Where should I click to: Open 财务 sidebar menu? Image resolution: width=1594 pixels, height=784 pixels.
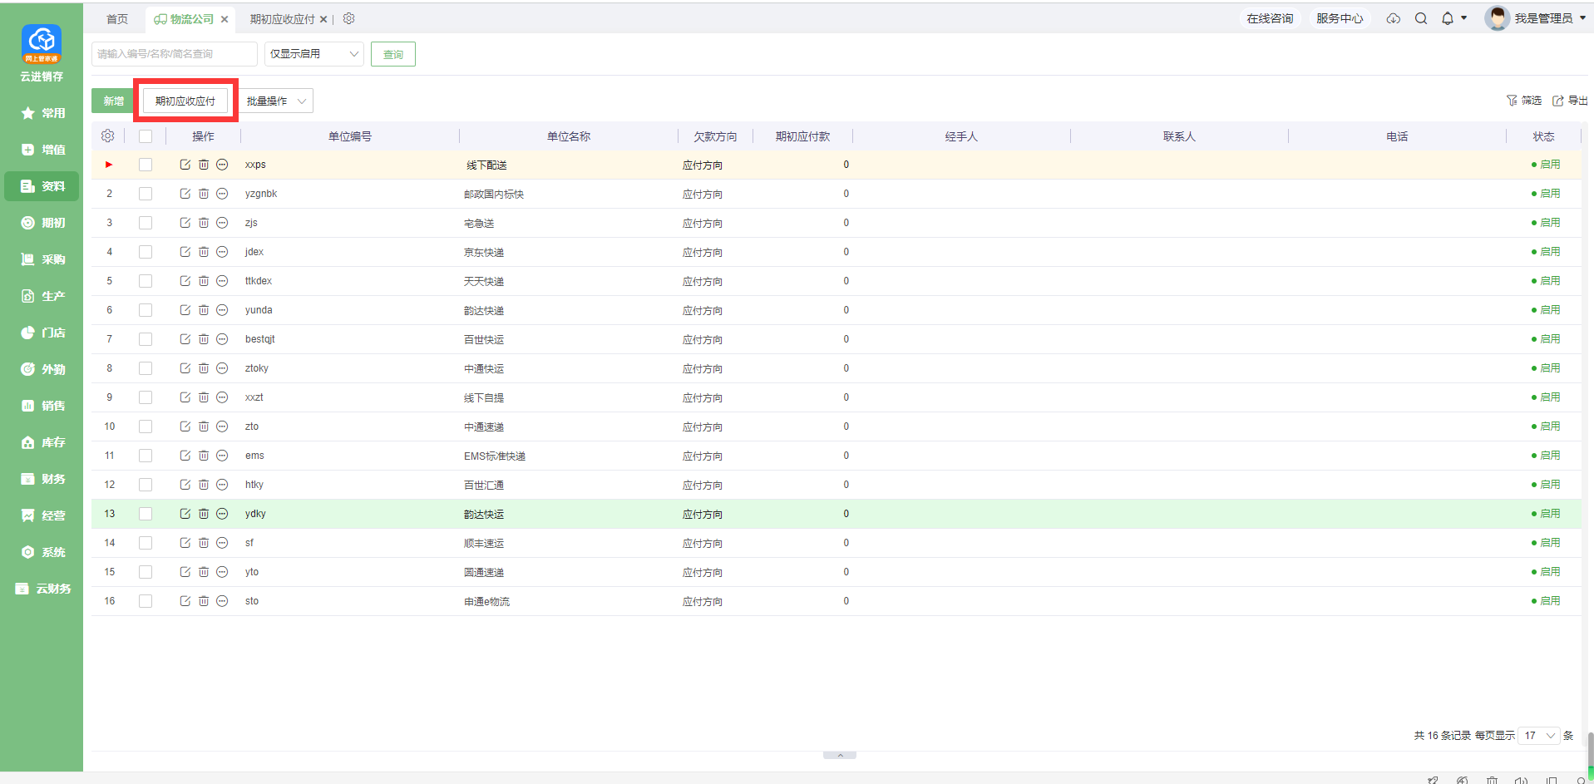pos(42,479)
